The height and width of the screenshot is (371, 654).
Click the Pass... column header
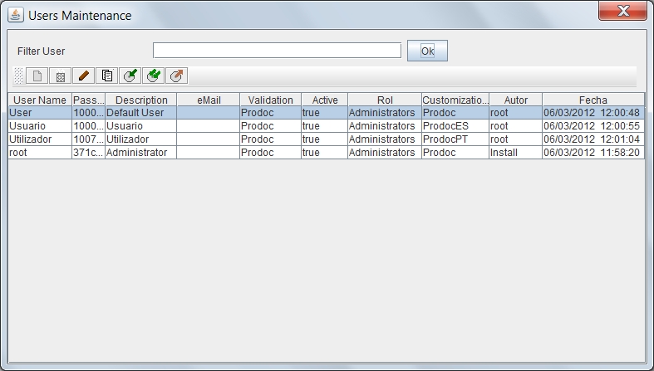click(x=88, y=100)
